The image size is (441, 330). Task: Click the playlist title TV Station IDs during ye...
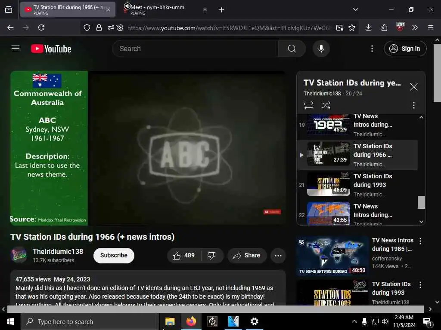(x=352, y=83)
